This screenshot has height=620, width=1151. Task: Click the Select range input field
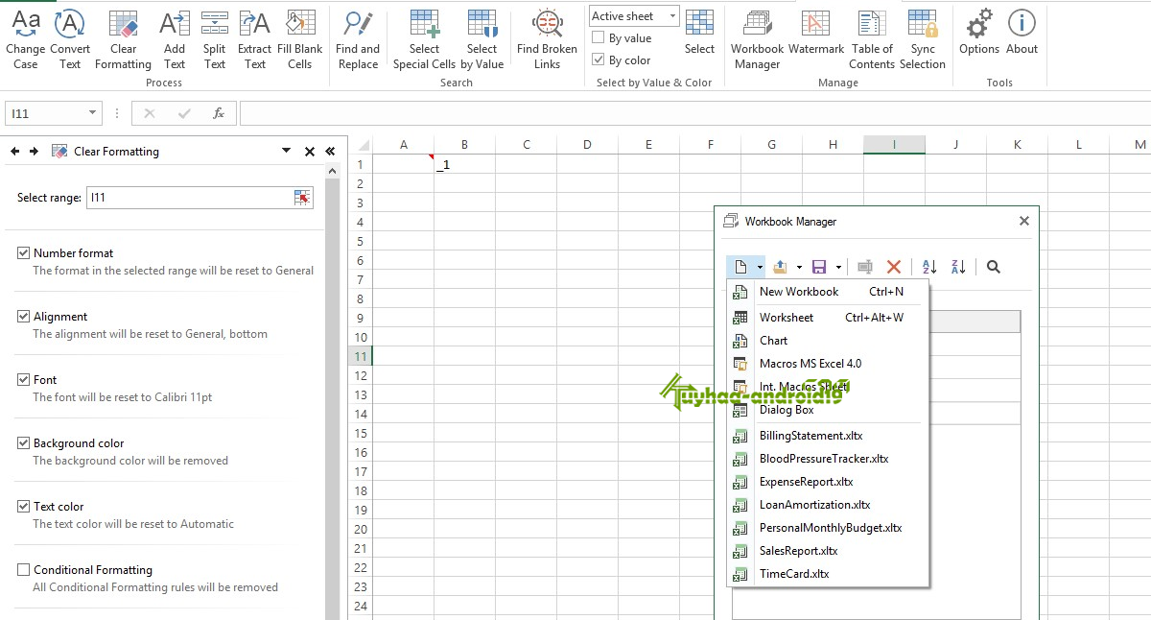(x=189, y=198)
